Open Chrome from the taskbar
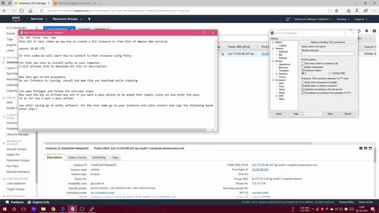The width and height of the screenshot is (379, 213). 53,209
